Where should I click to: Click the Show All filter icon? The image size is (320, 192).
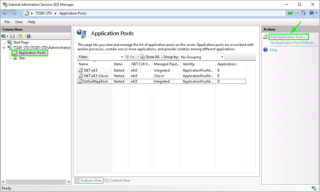click(x=143, y=57)
